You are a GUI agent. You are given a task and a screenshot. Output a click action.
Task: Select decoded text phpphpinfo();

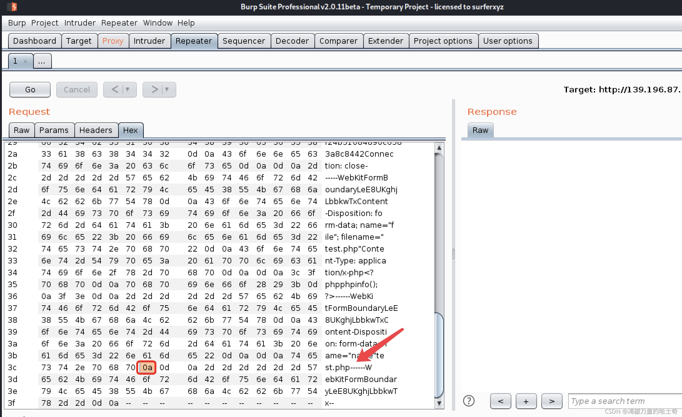(x=351, y=284)
